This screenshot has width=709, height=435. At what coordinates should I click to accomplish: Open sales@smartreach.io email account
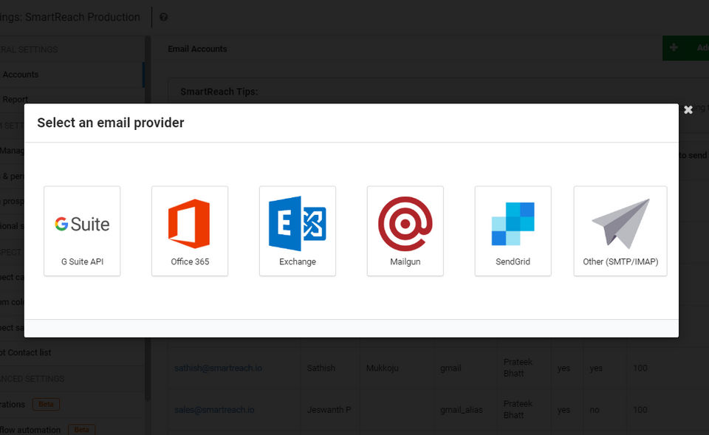click(214, 409)
